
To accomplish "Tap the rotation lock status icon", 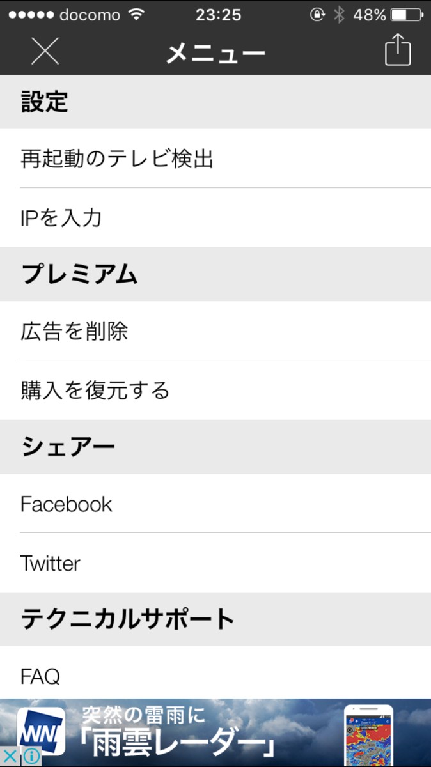I will coord(318,15).
